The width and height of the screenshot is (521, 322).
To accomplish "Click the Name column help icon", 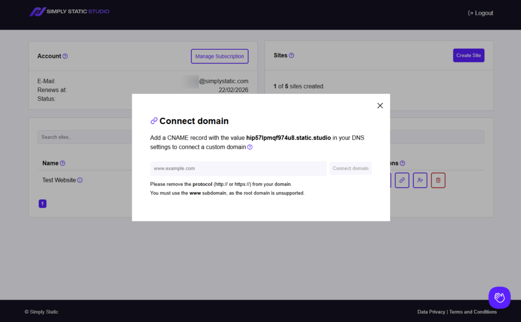I will pos(63,163).
